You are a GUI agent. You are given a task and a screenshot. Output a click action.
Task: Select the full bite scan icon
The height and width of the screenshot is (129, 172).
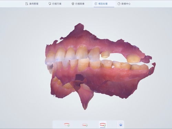[x=103, y=125]
